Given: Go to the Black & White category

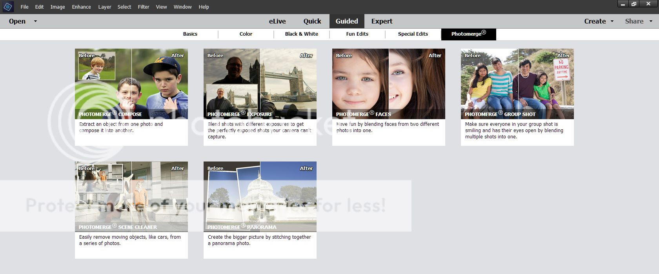Looking at the screenshot, I should pos(302,34).
